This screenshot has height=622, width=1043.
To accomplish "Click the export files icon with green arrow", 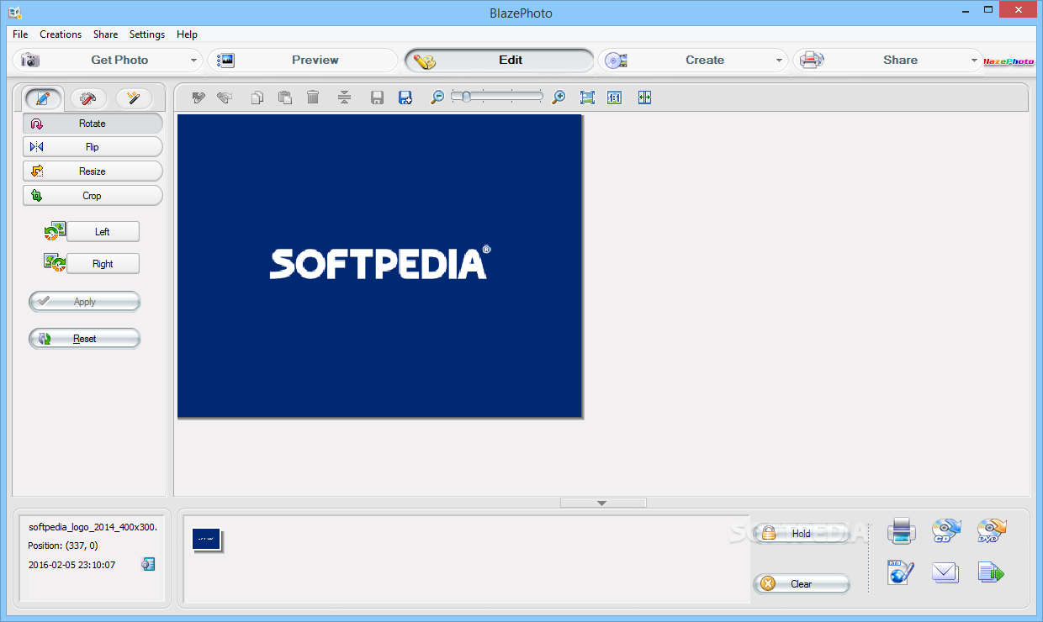I will (x=991, y=573).
